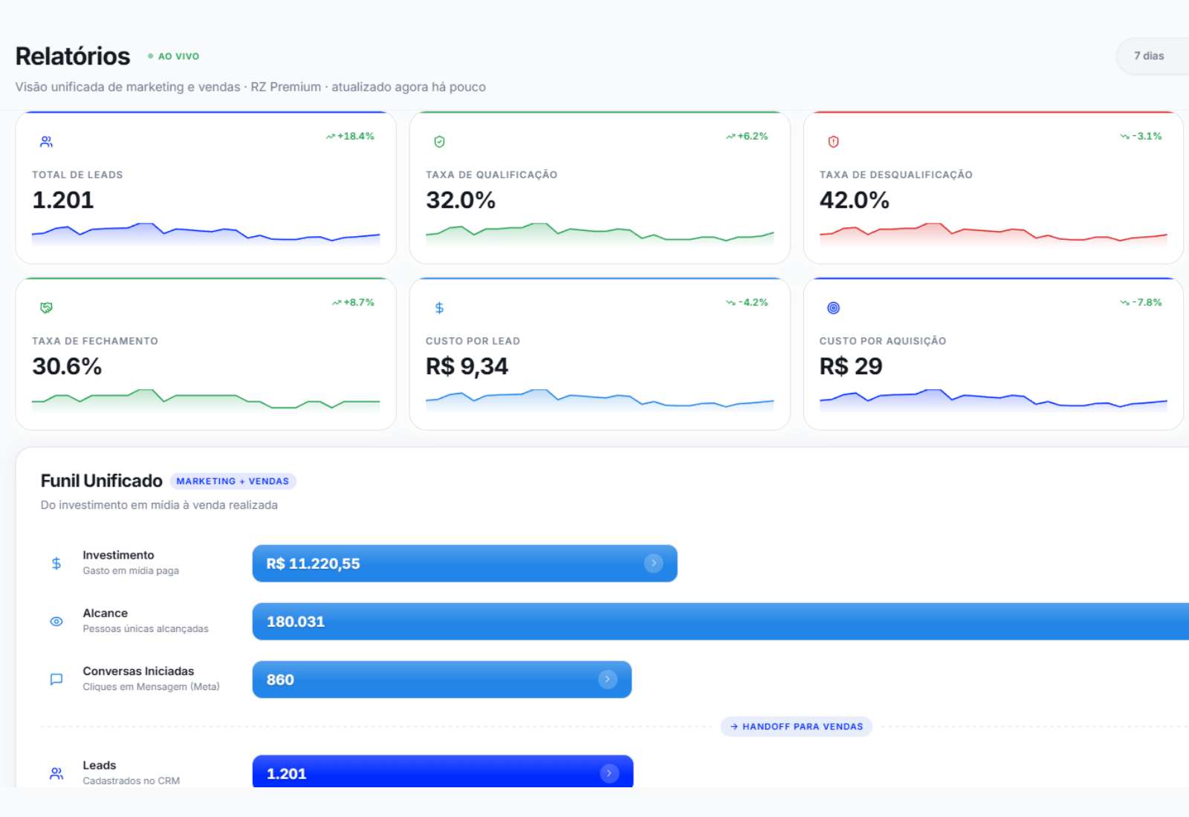Click the R$ 11.220,55 investment bar

[x=465, y=563]
